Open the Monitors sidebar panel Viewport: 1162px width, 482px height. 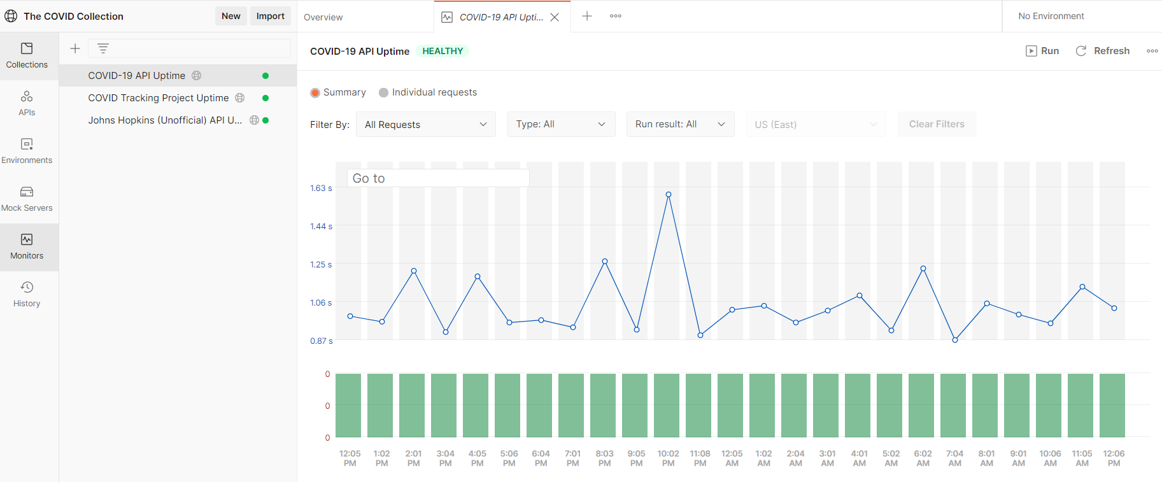coord(27,247)
